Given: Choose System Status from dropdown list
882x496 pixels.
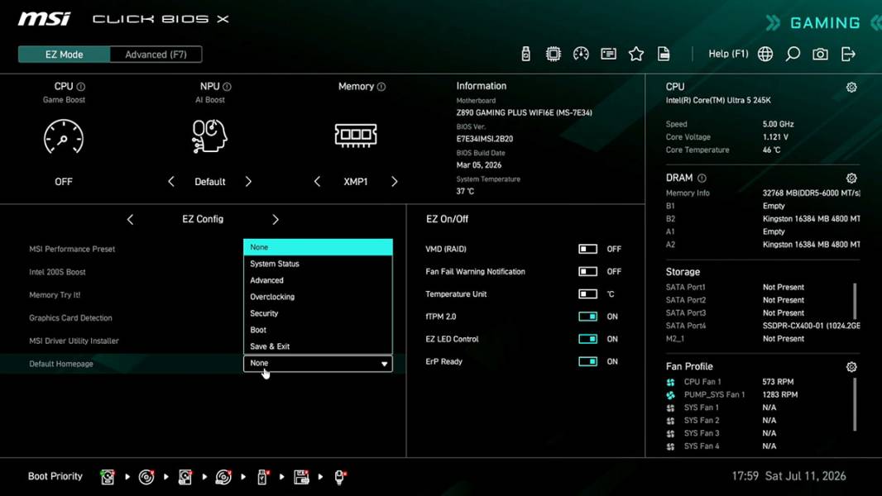Looking at the screenshot, I should (318, 264).
